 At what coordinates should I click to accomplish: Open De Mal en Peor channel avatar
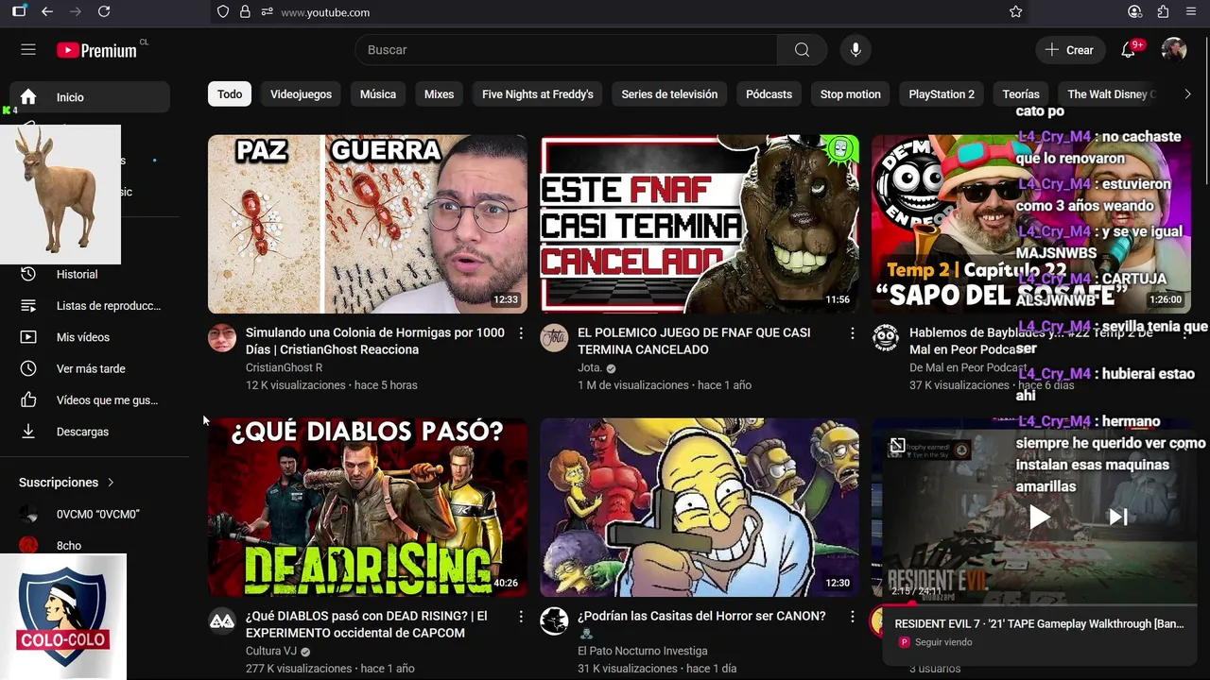point(886,337)
